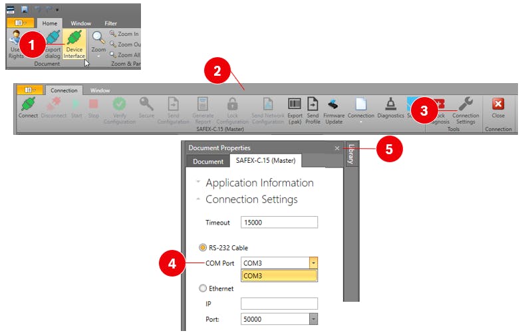The image size is (522, 335).
Task: Click the Timeout input field
Action: click(279, 223)
